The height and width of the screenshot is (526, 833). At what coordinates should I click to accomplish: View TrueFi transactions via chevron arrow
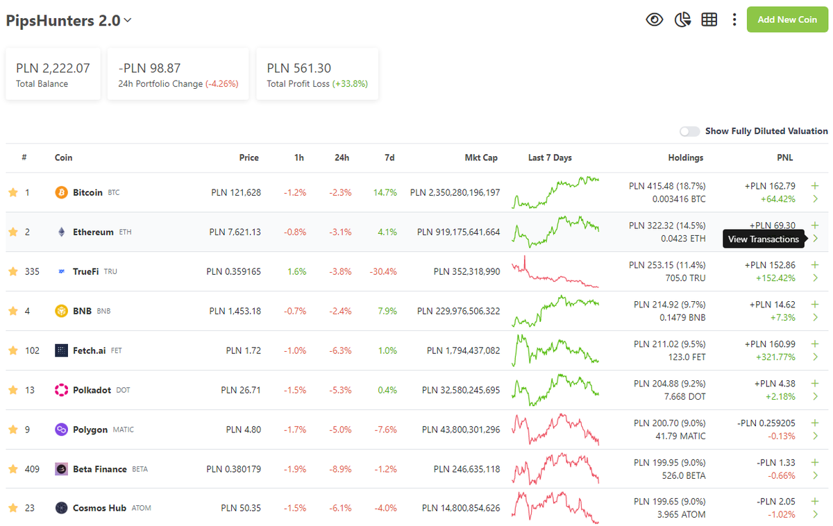pyautogui.click(x=816, y=278)
